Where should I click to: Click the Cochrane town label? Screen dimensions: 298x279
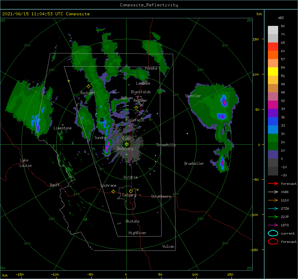[108, 185]
